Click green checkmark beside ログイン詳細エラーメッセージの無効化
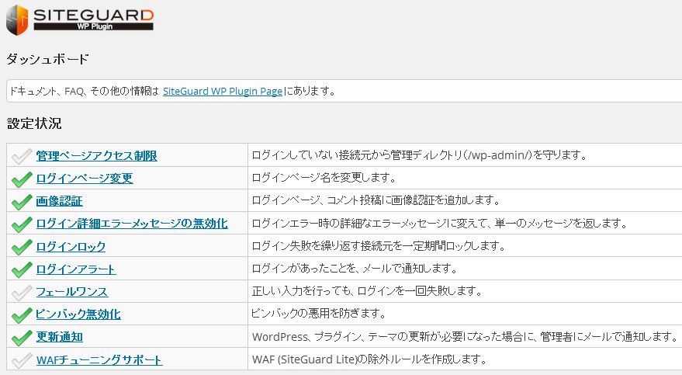The image size is (682, 375). pos(21,224)
